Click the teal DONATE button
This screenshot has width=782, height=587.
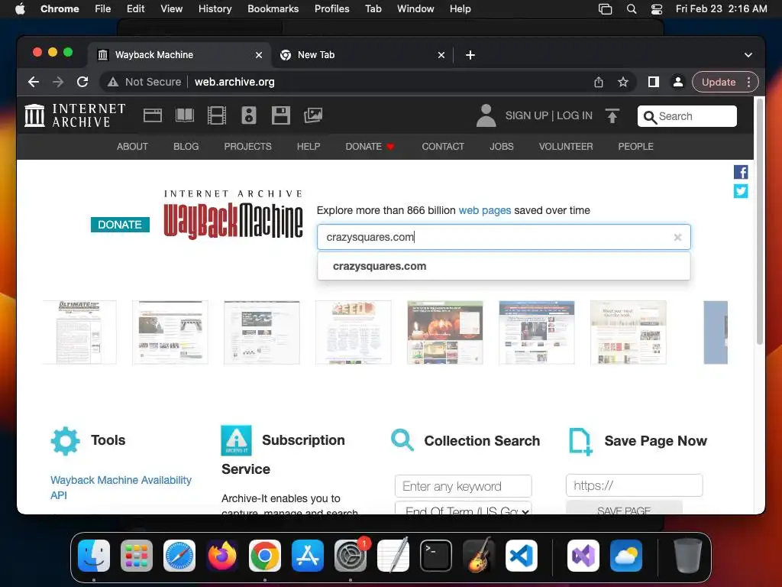[x=120, y=225]
